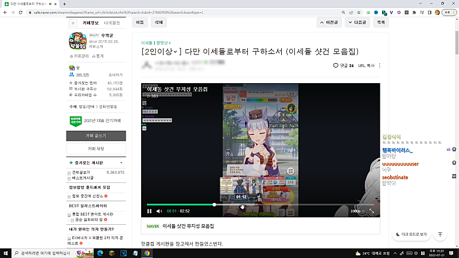This screenshot has height=258, width=459.
Task: Switch to the 나의활동 tab
Action: [112, 23]
